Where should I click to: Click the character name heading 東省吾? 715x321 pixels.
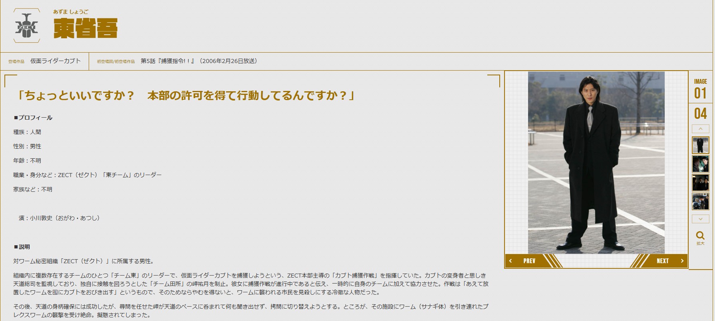pos(85,28)
